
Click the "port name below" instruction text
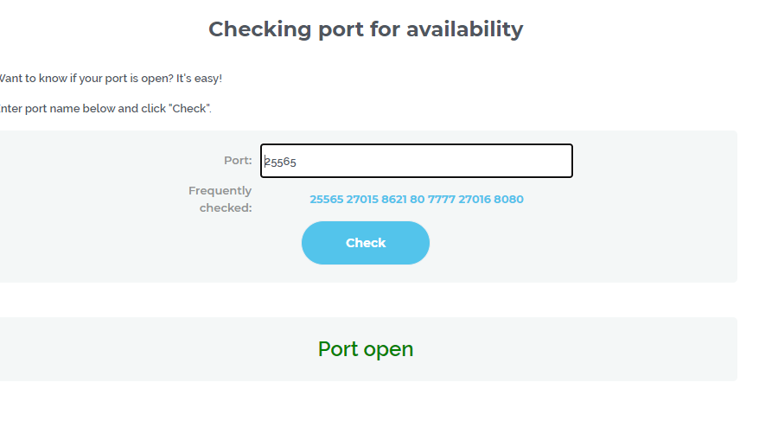click(x=62, y=109)
